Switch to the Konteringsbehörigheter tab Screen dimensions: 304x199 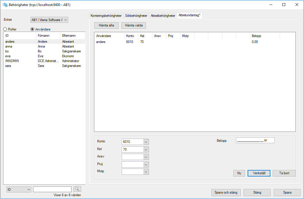pos(106,16)
